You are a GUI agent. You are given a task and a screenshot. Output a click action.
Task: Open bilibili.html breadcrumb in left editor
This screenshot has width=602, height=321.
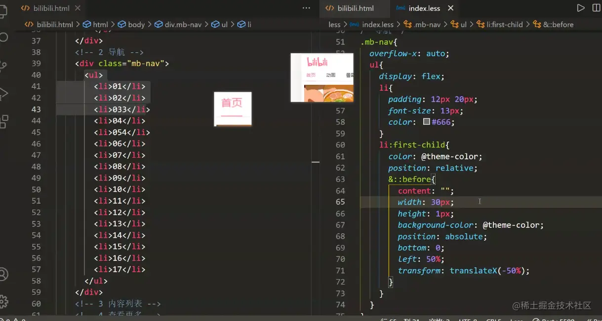tap(49, 24)
